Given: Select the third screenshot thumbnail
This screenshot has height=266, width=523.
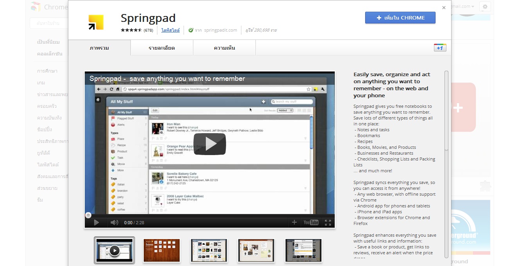Looking at the screenshot, I should point(209,250).
